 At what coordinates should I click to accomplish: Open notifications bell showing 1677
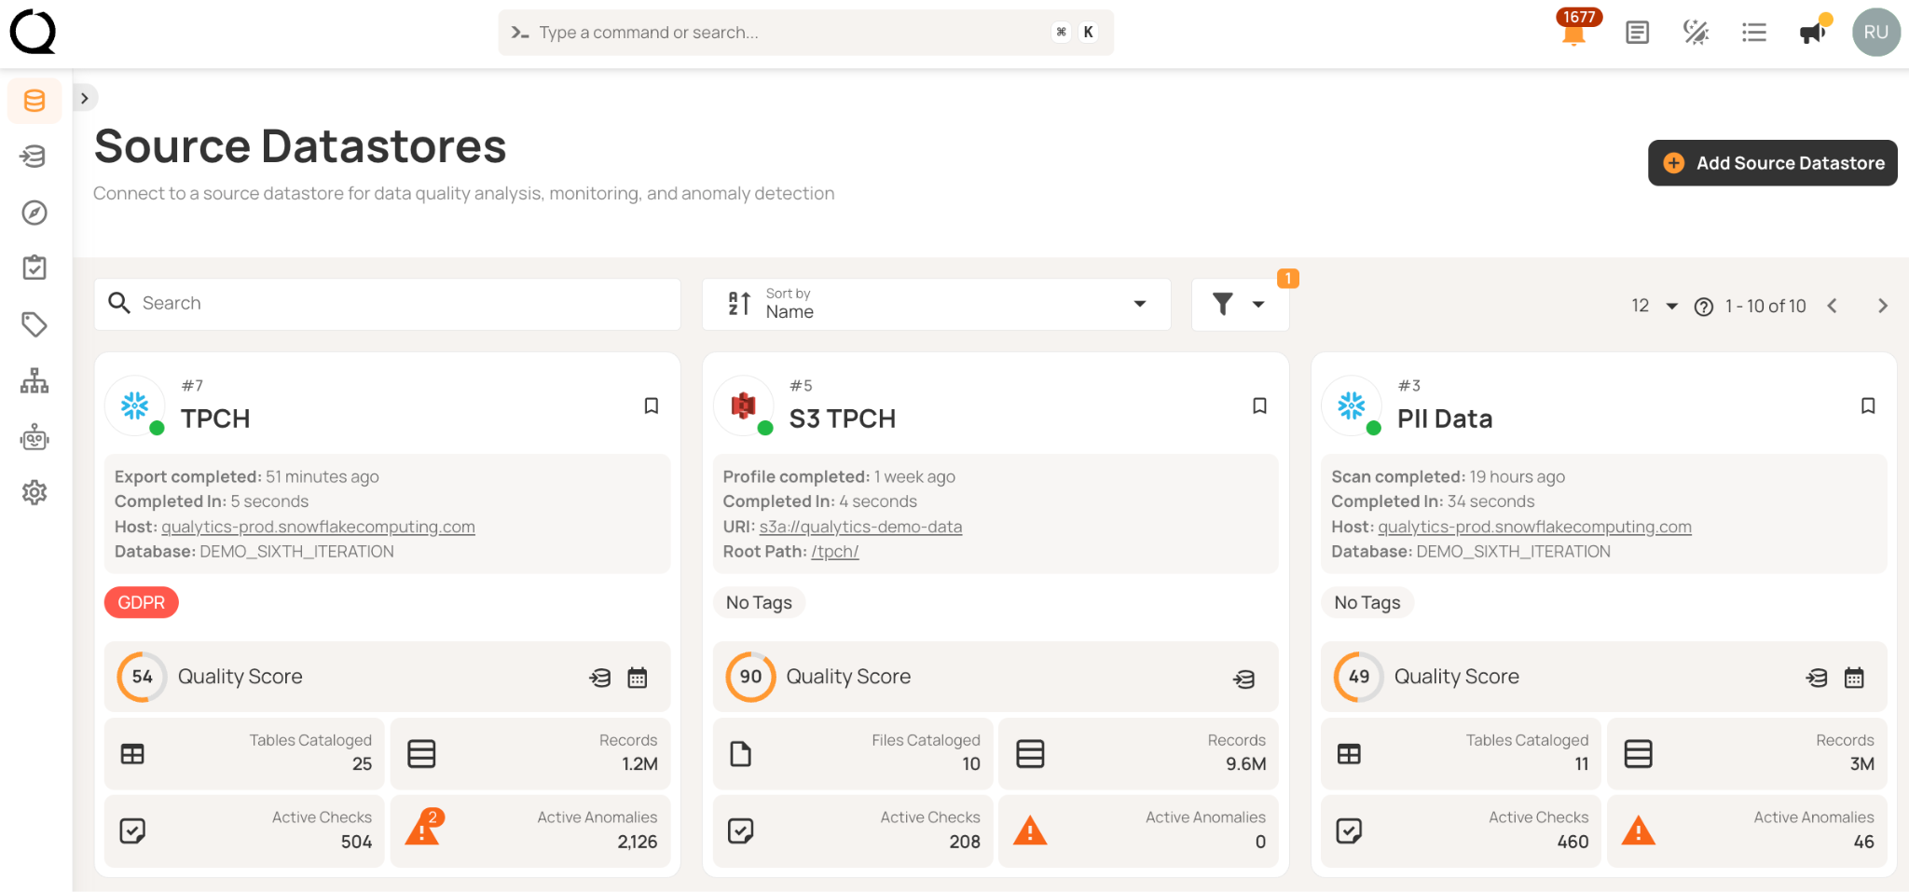click(x=1574, y=32)
